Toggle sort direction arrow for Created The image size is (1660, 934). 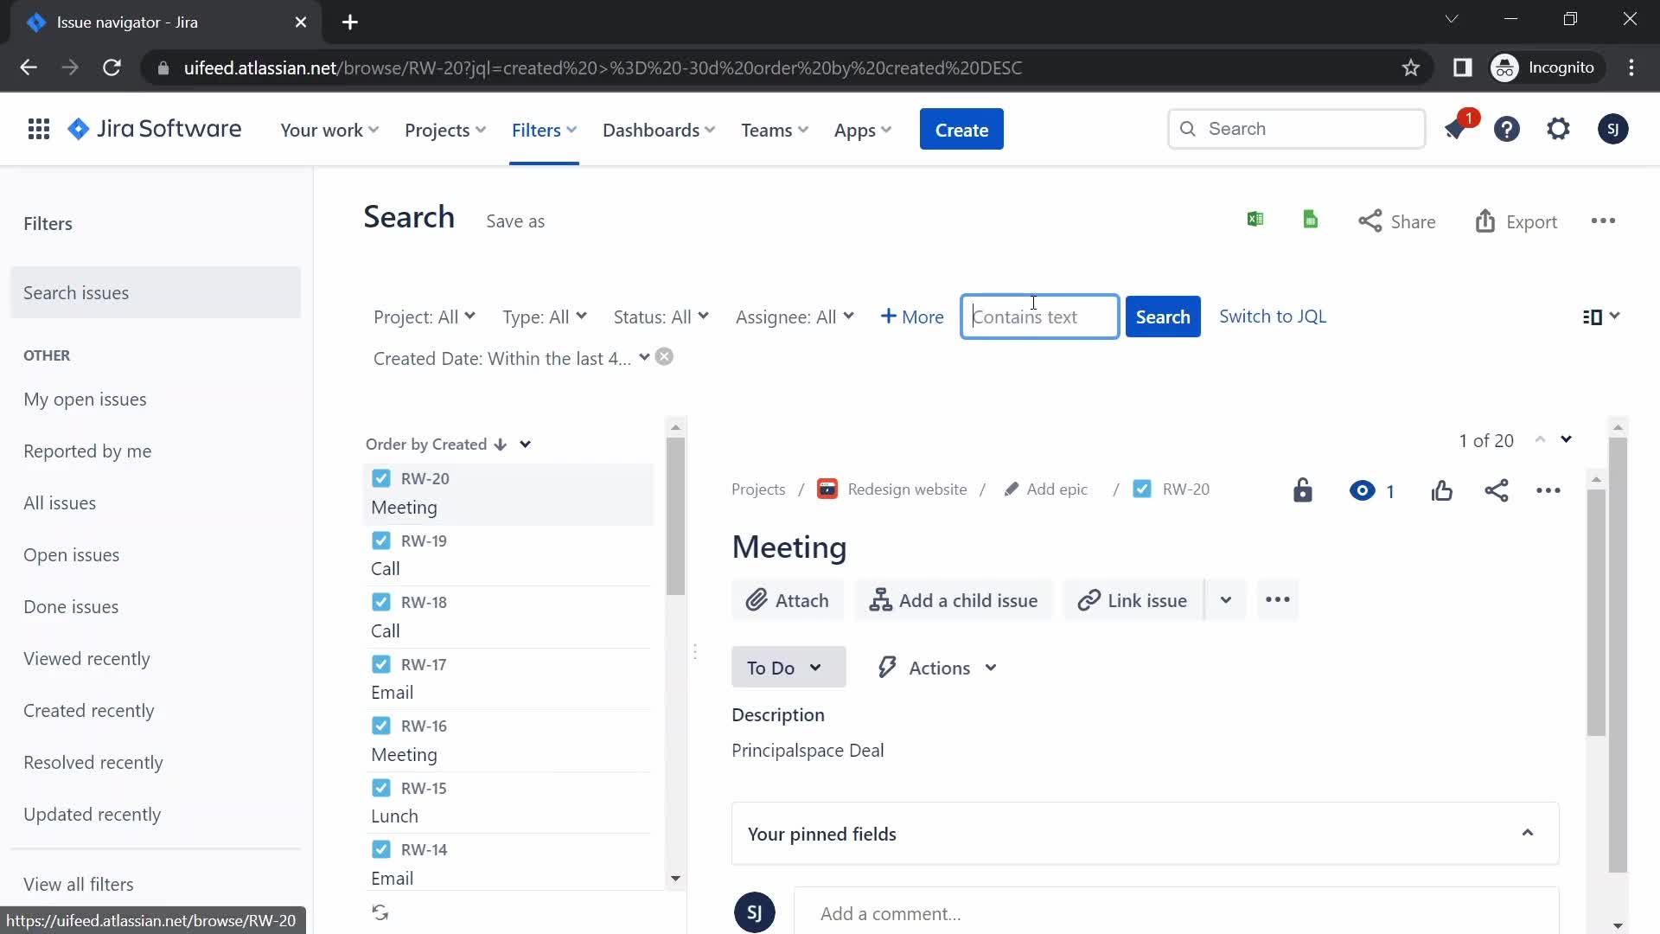[500, 445]
